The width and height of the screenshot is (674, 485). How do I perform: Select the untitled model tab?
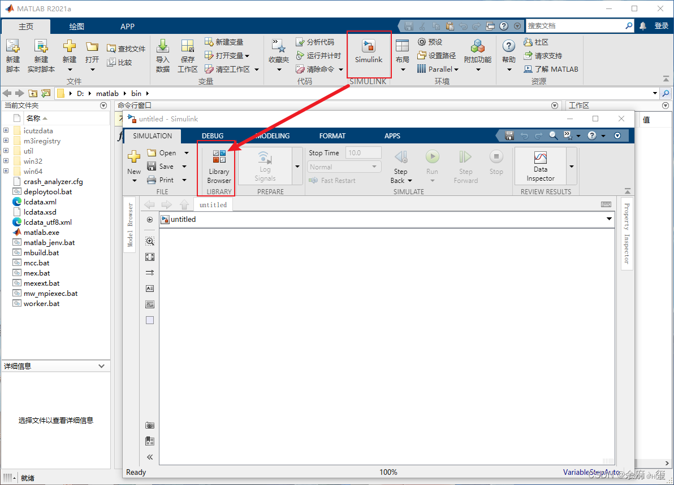[x=213, y=205]
